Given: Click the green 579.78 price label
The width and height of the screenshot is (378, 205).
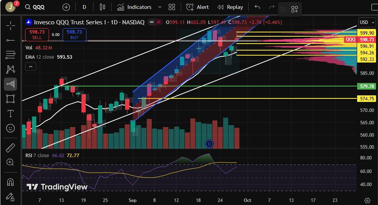Looking at the screenshot, I should pyautogui.click(x=366, y=86).
